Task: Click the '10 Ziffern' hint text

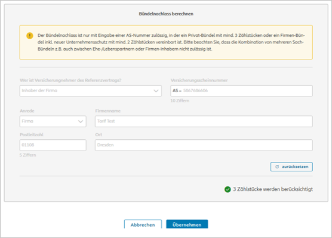Action: point(180,101)
